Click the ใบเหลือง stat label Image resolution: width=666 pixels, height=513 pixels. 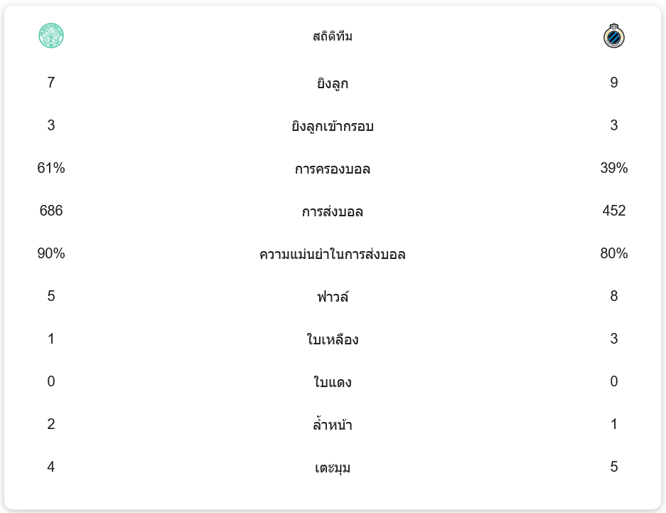pyautogui.click(x=333, y=339)
